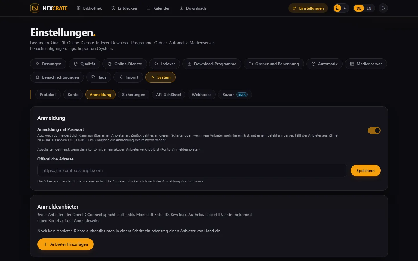Select DE language option
418x261 pixels.
[359, 8]
